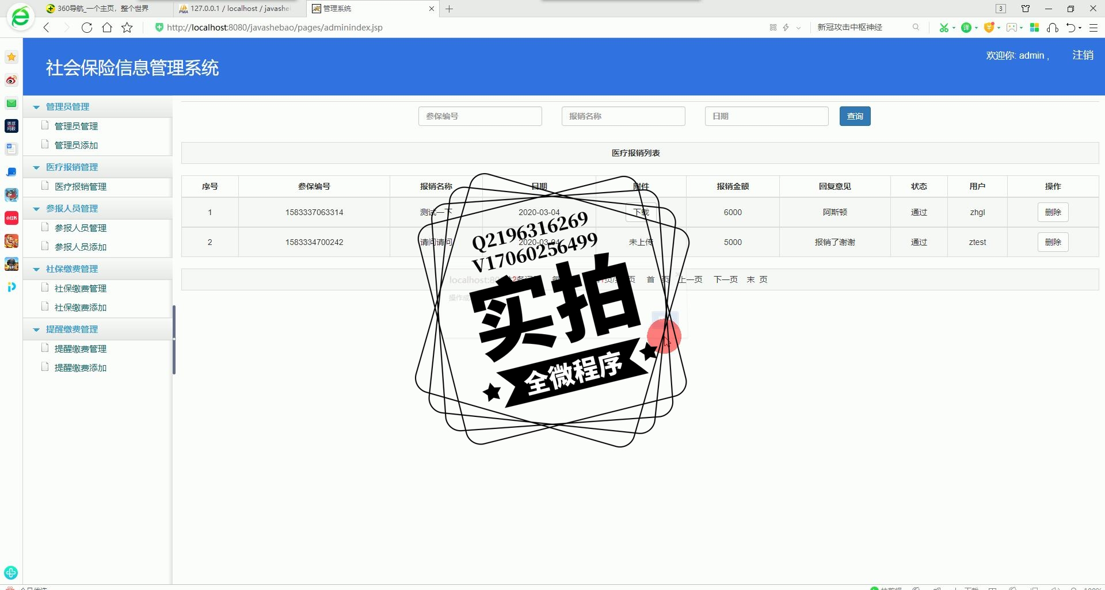Image resolution: width=1105 pixels, height=590 pixels.
Task: Open browser hamburger menu
Action: tap(1093, 27)
